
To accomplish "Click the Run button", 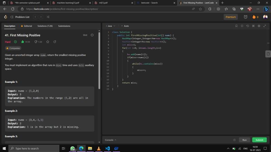I will pyautogui.click(x=244, y=140).
